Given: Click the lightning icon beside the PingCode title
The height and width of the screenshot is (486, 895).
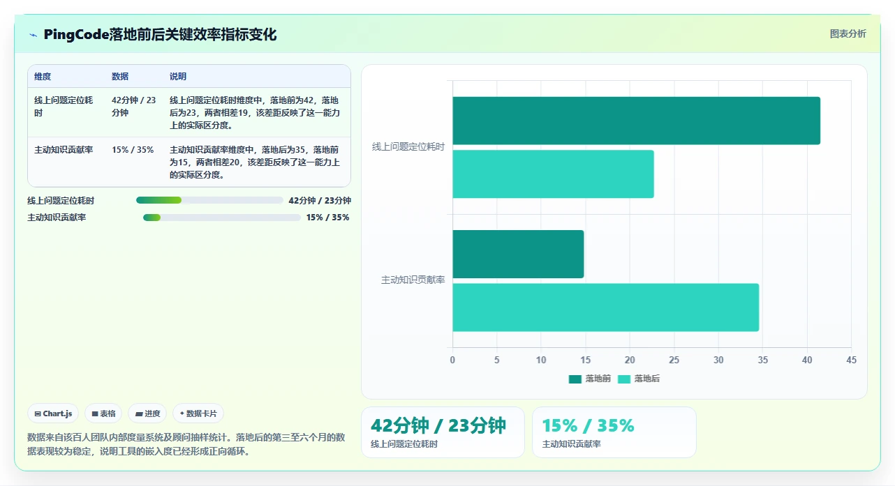Looking at the screenshot, I should 33,35.
